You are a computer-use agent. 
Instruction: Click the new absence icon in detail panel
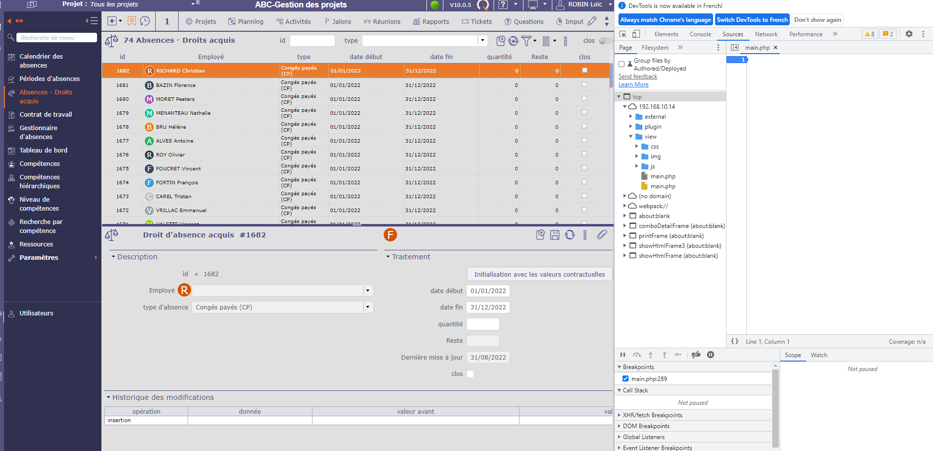click(x=540, y=235)
